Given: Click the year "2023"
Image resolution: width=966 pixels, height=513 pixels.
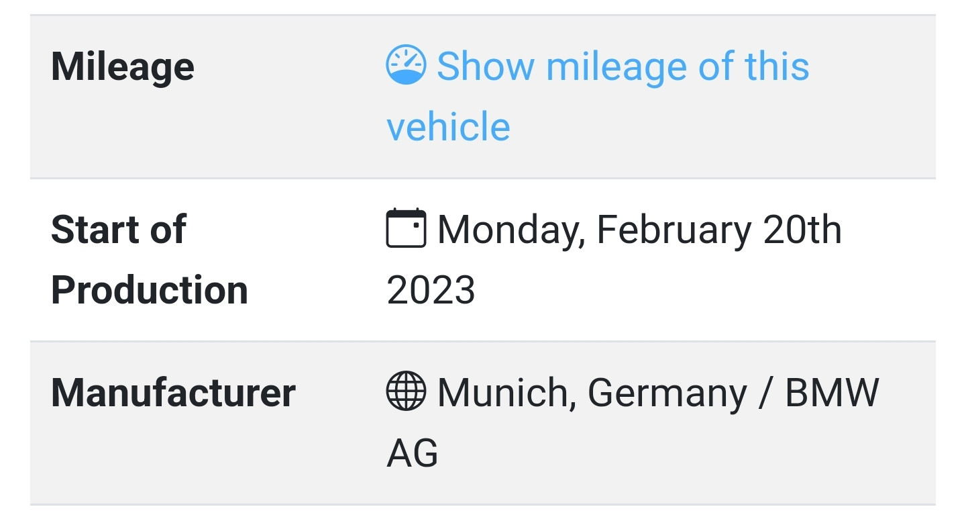Looking at the screenshot, I should click(431, 290).
